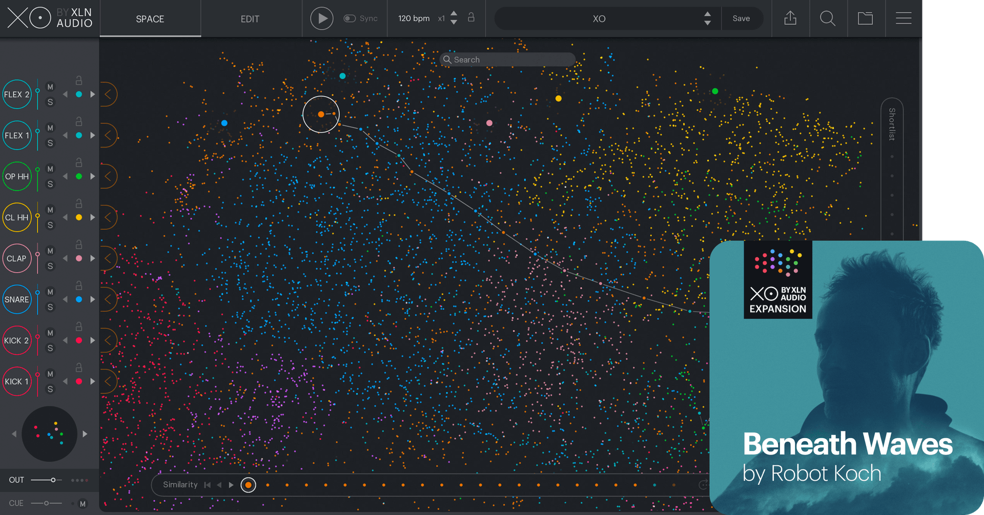This screenshot has width=984, height=515.
Task: Lock the KICK 1 sample
Action: coord(79,367)
